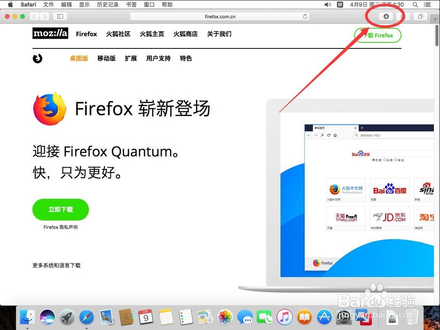440x330 pixels.
Task: Open the 关于我们 nav link
Action: click(x=219, y=34)
